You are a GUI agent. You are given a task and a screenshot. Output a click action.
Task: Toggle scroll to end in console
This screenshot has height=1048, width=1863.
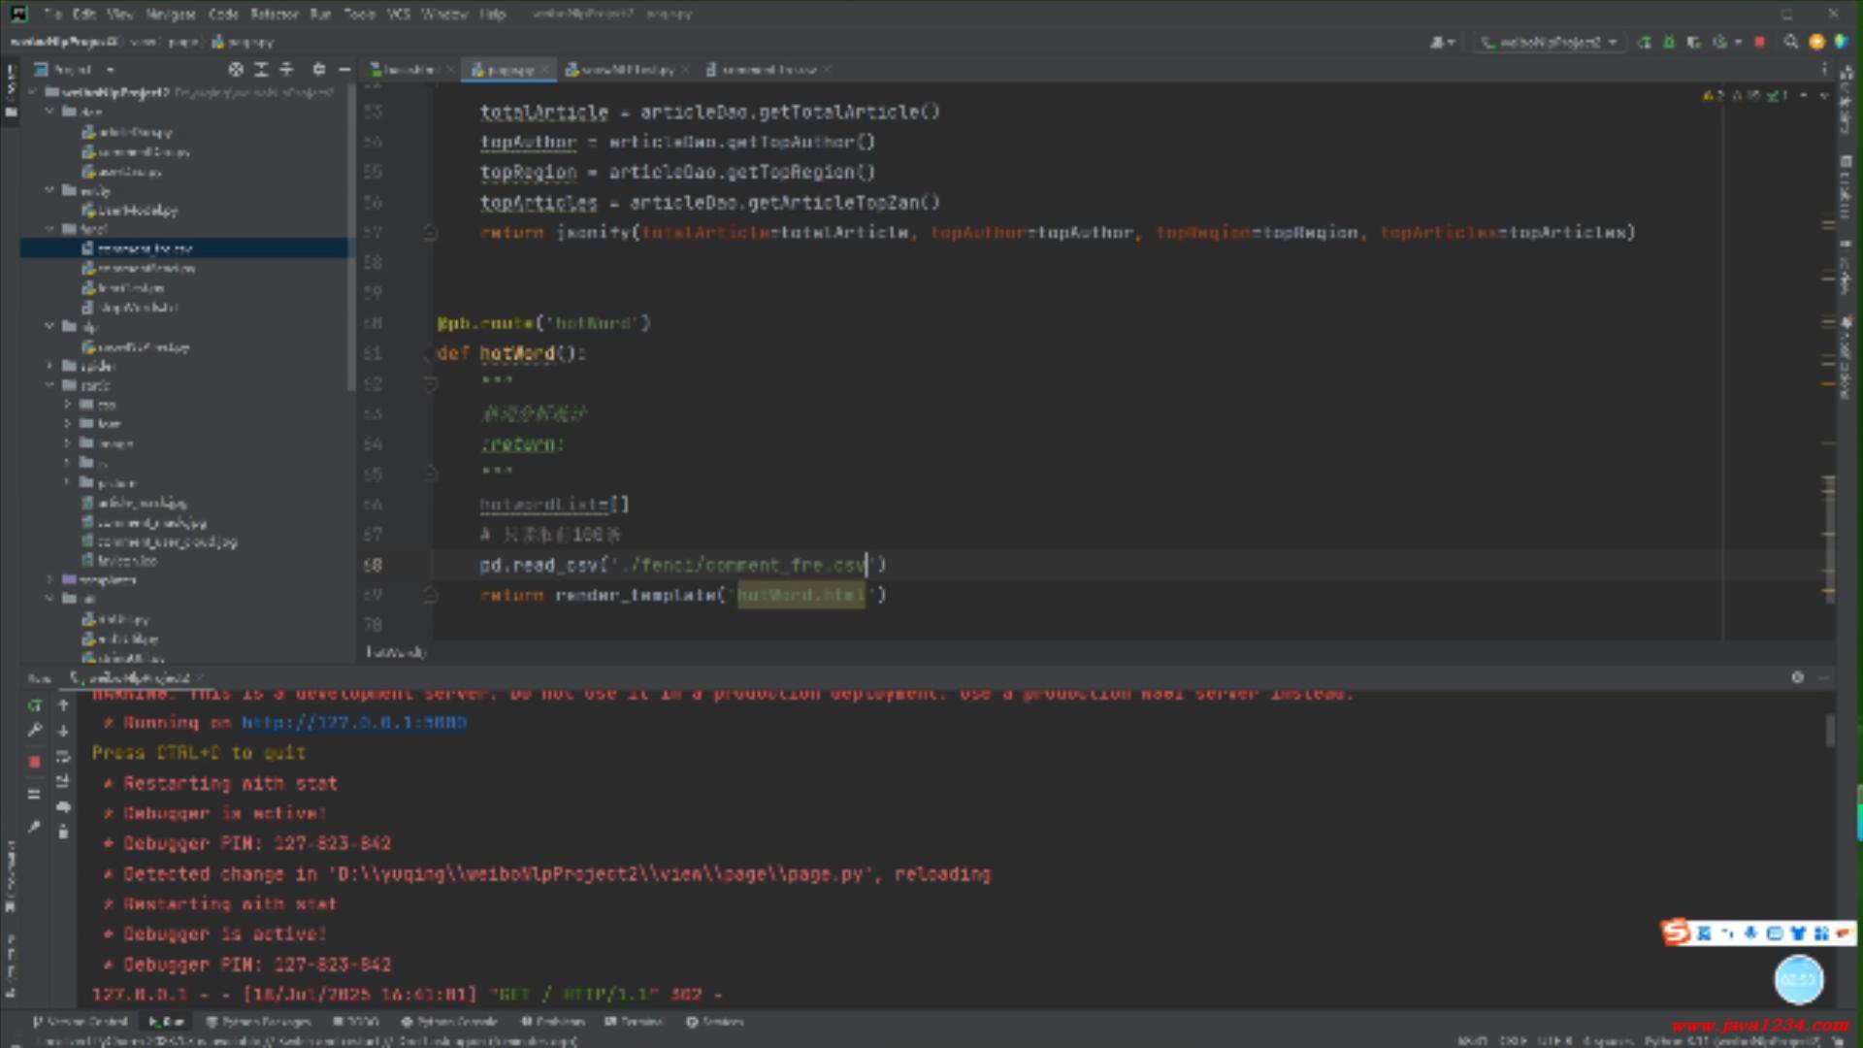tap(63, 781)
